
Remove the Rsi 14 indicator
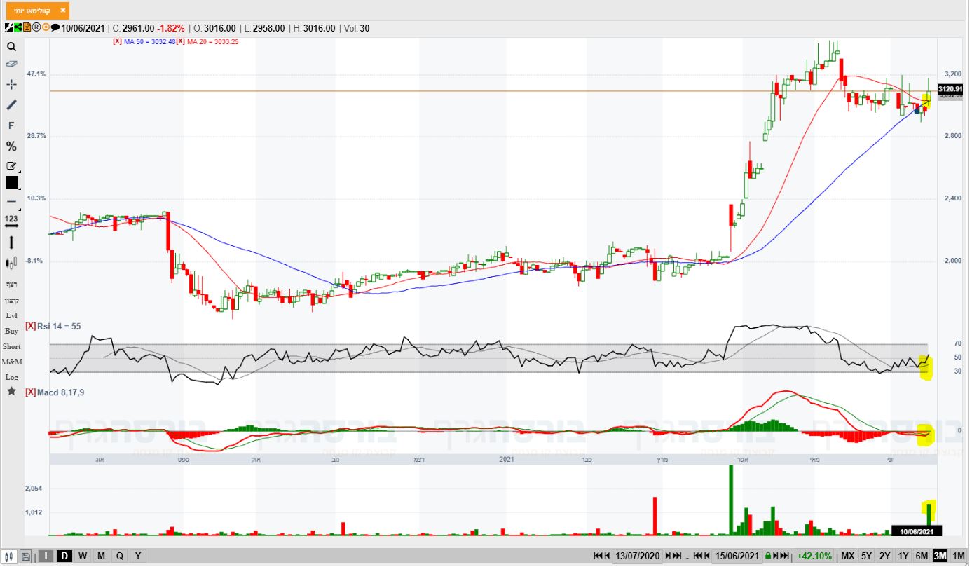[x=31, y=326]
